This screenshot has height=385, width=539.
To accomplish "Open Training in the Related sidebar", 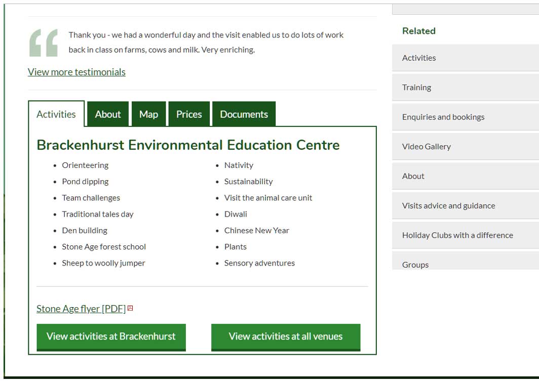I will [466, 87].
